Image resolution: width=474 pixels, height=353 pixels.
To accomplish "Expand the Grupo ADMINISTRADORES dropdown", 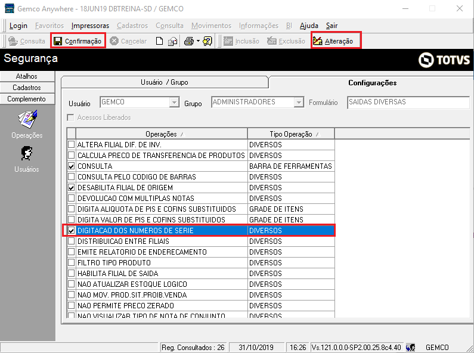I will tap(299, 102).
